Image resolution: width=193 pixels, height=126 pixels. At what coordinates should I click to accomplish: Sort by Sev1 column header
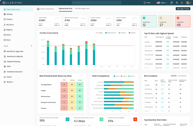pos(156,81)
